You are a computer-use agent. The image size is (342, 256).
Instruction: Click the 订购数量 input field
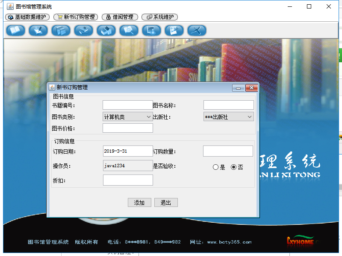228,151
